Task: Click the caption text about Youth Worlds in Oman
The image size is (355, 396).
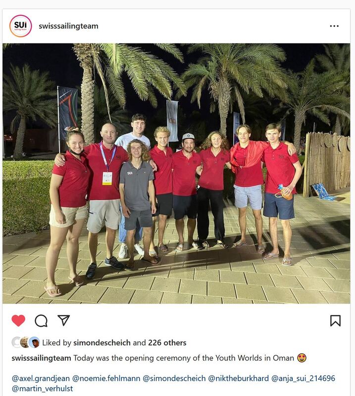Action: [184, 358]
